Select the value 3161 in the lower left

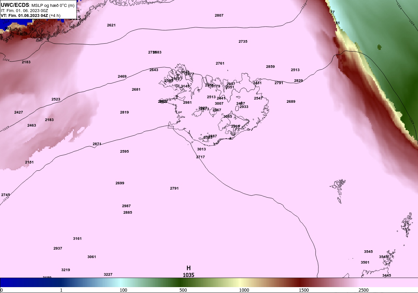point(77,239)
